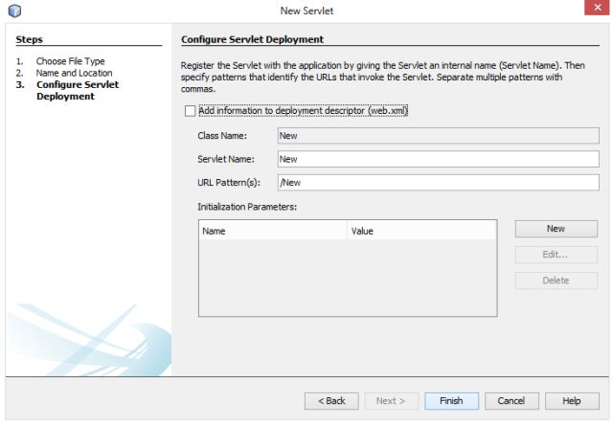Click the Delete parameter button

coord(556,280)
